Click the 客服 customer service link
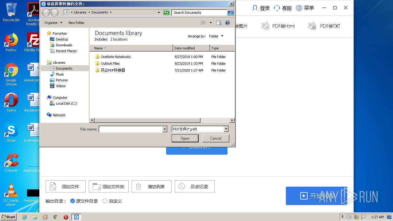The width and height of the screenshot is (393, 221). click(x=283, y=8)
